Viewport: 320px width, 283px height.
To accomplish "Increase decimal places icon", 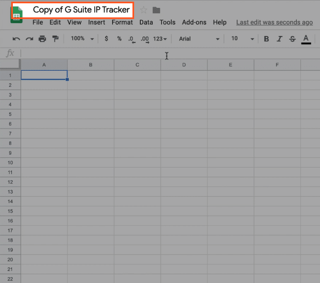I will coord(145,39).
